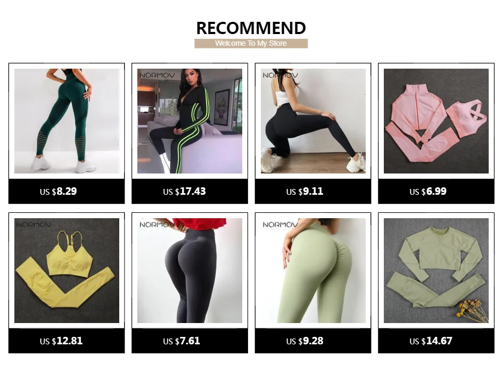The height and width of the screenshot is (372, 502).
Task: Click the Welcome To My Store banner
Action: coord(251,44)
